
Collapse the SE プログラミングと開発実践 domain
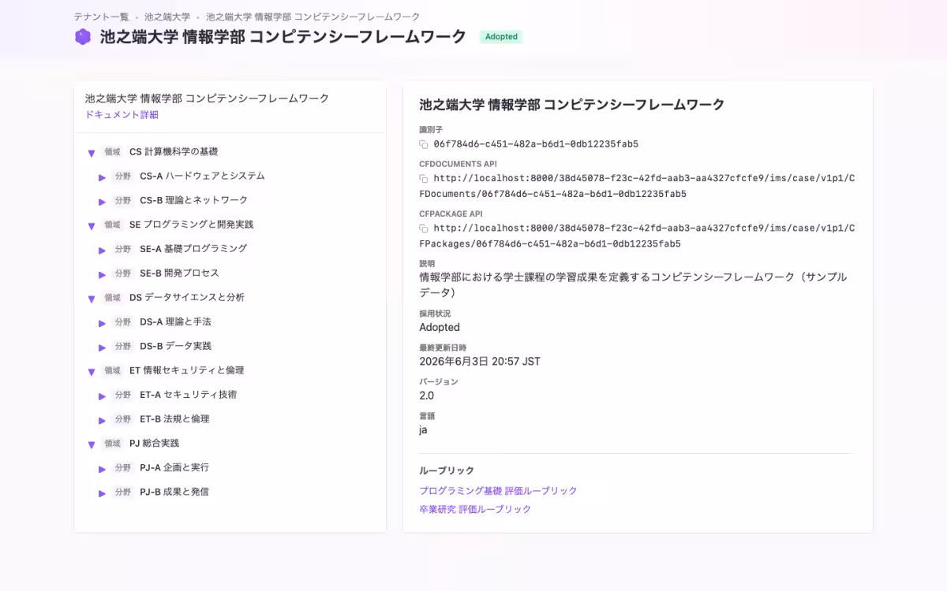(92, 226)
